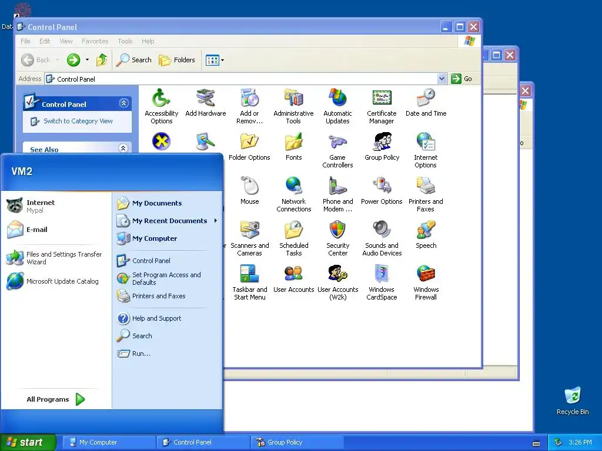This screenshot has height=451, width=602.
Task: Open Administrative Tools
Action: coord(293,106)
